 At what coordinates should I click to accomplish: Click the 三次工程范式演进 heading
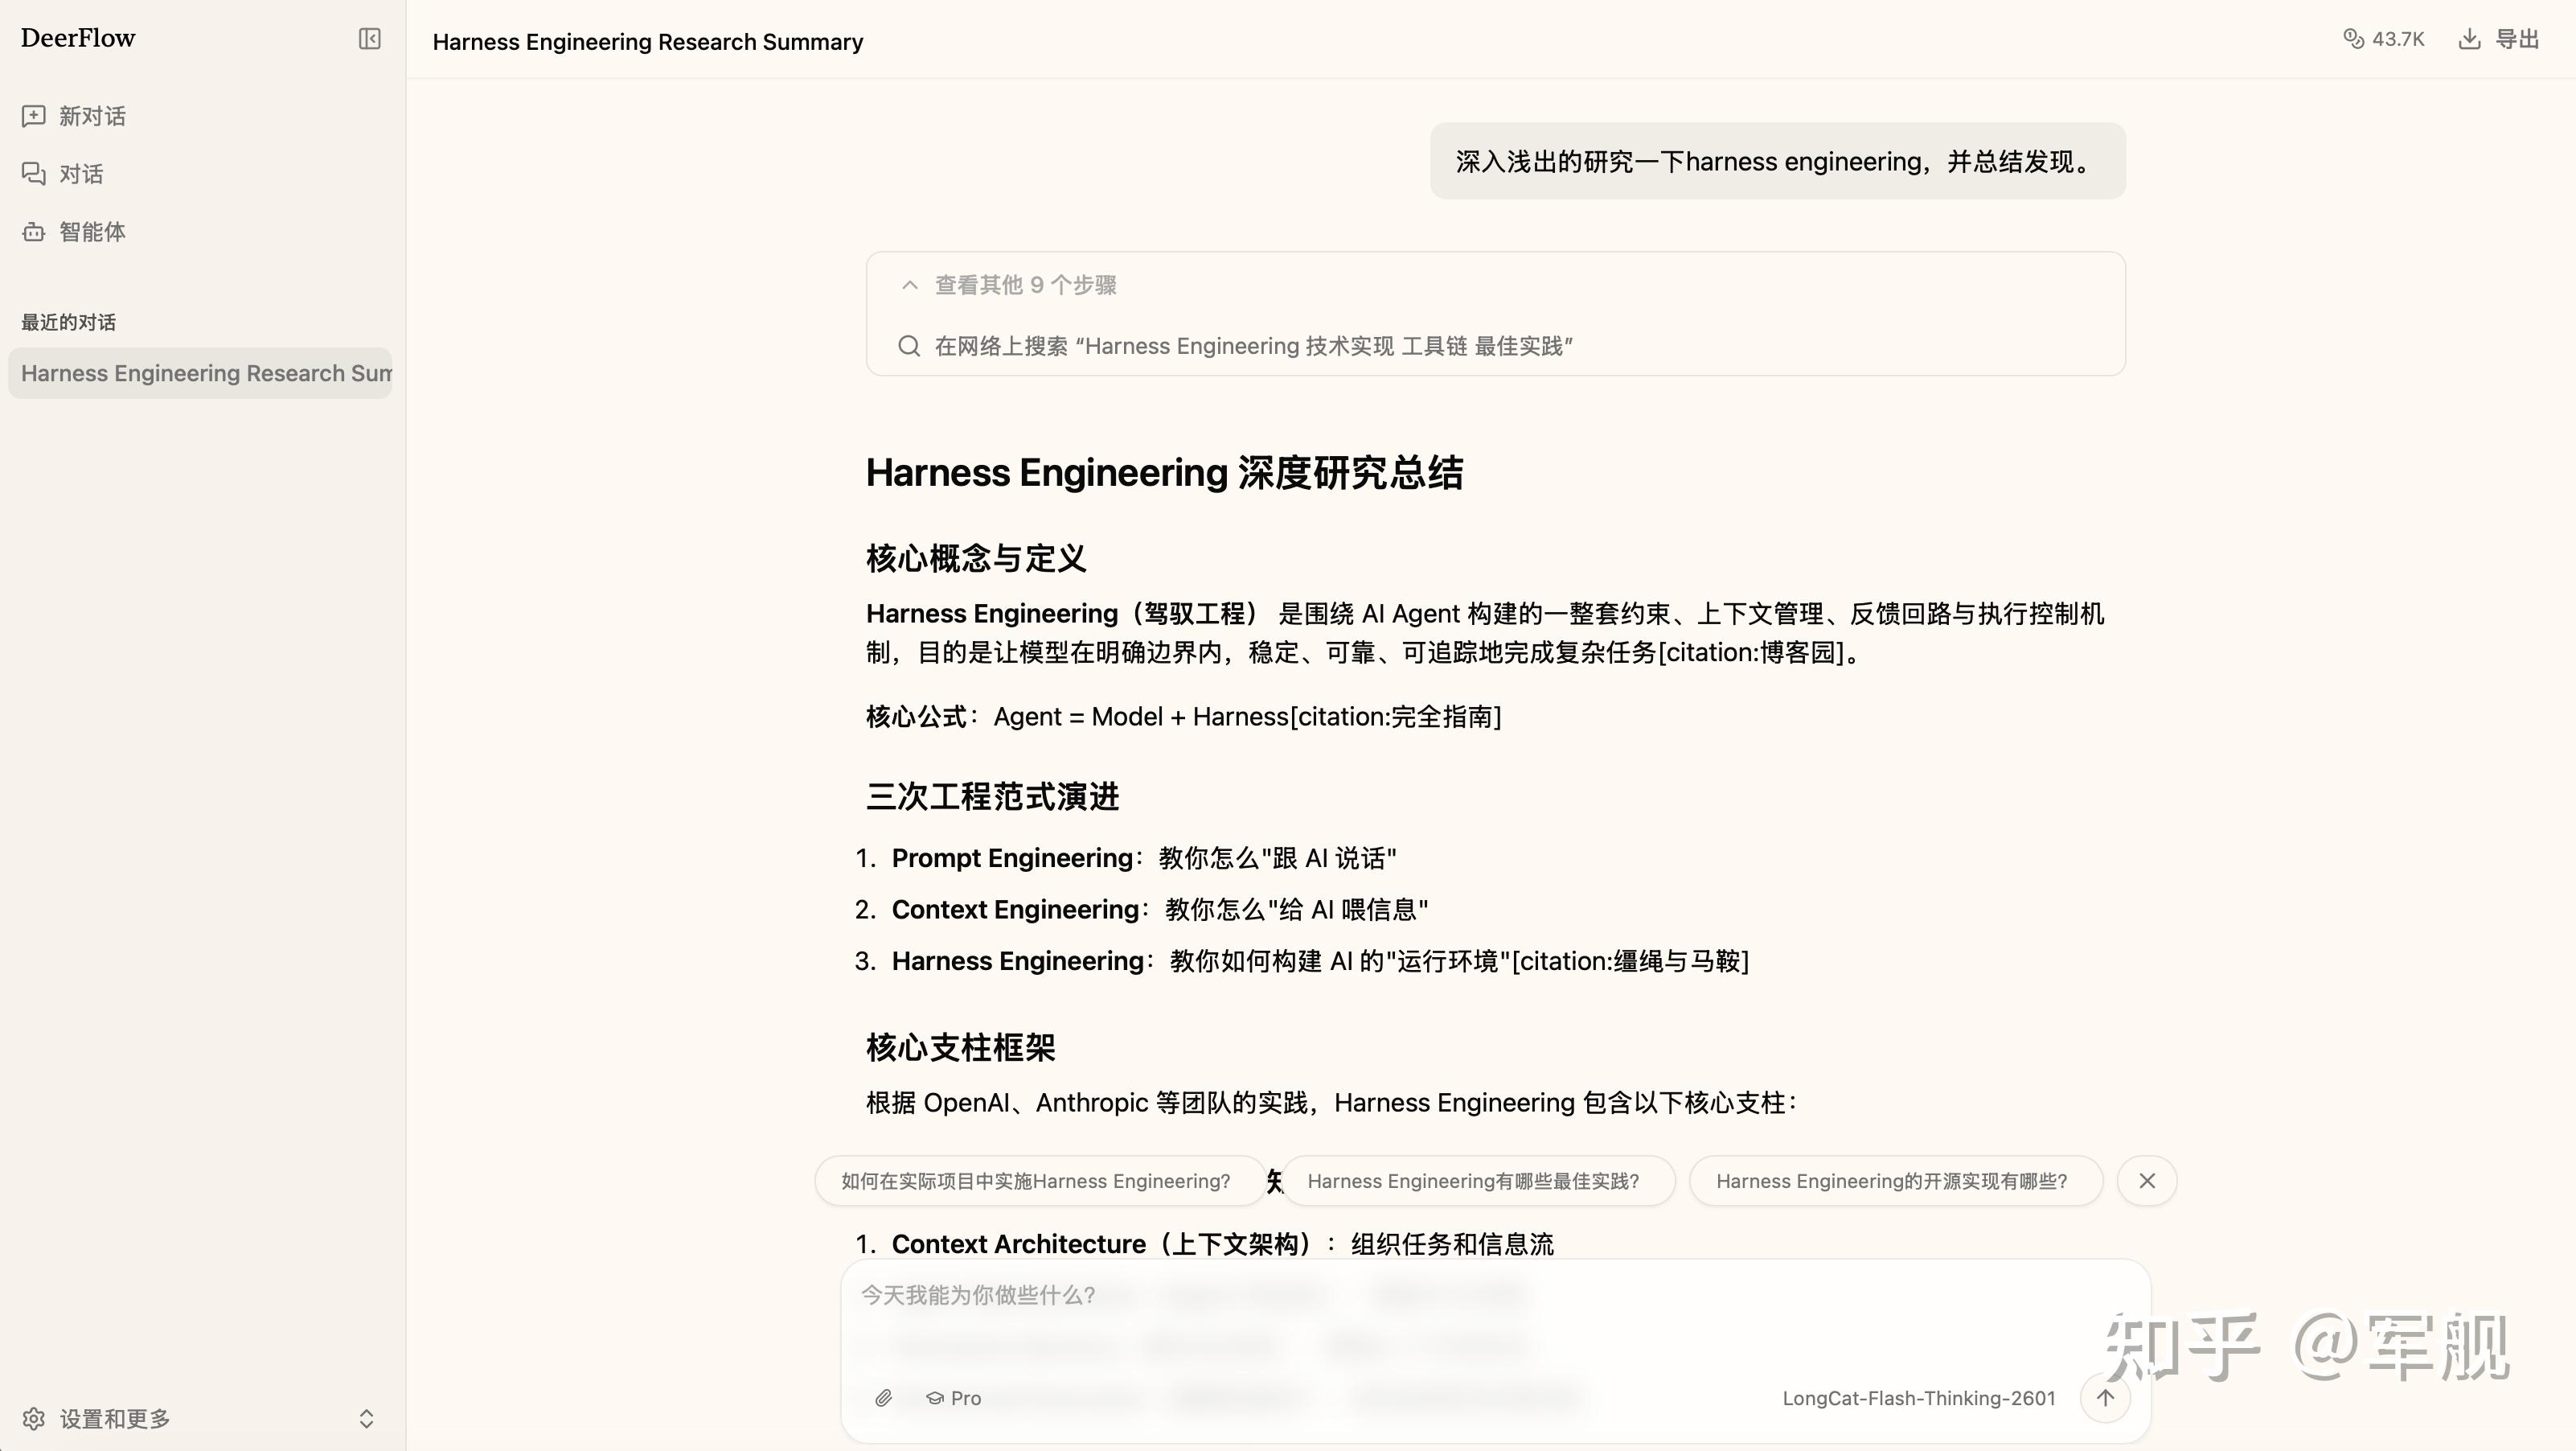(x=992, y=796)
